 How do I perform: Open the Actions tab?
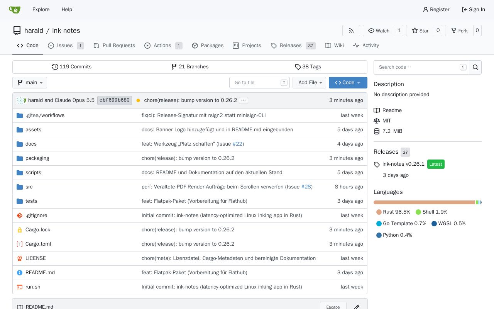[x=163, y=46]
